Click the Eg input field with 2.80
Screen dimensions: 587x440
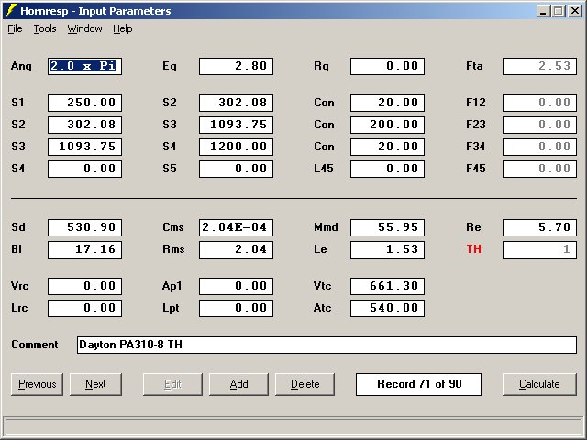236,66
